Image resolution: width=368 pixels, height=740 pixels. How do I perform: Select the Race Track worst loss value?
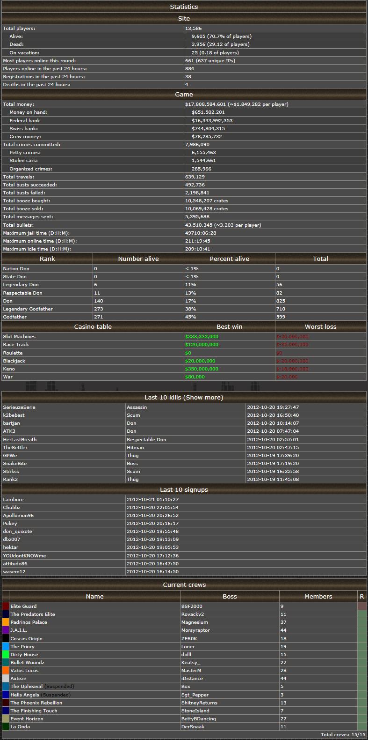click(x=292, y=344)
